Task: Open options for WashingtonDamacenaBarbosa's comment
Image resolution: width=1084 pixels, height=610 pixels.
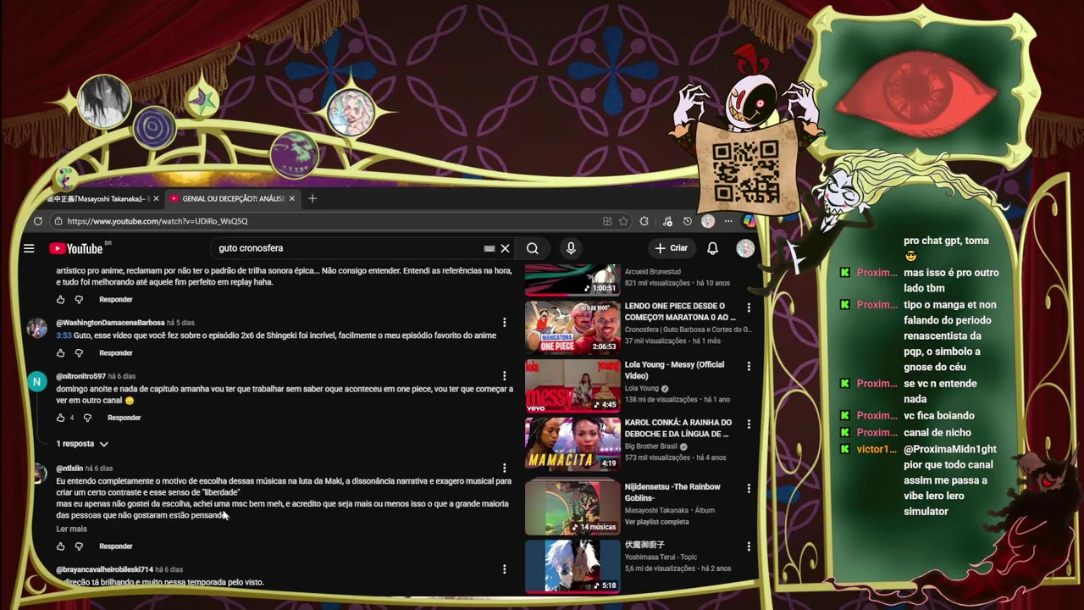Action: point(504,323)
